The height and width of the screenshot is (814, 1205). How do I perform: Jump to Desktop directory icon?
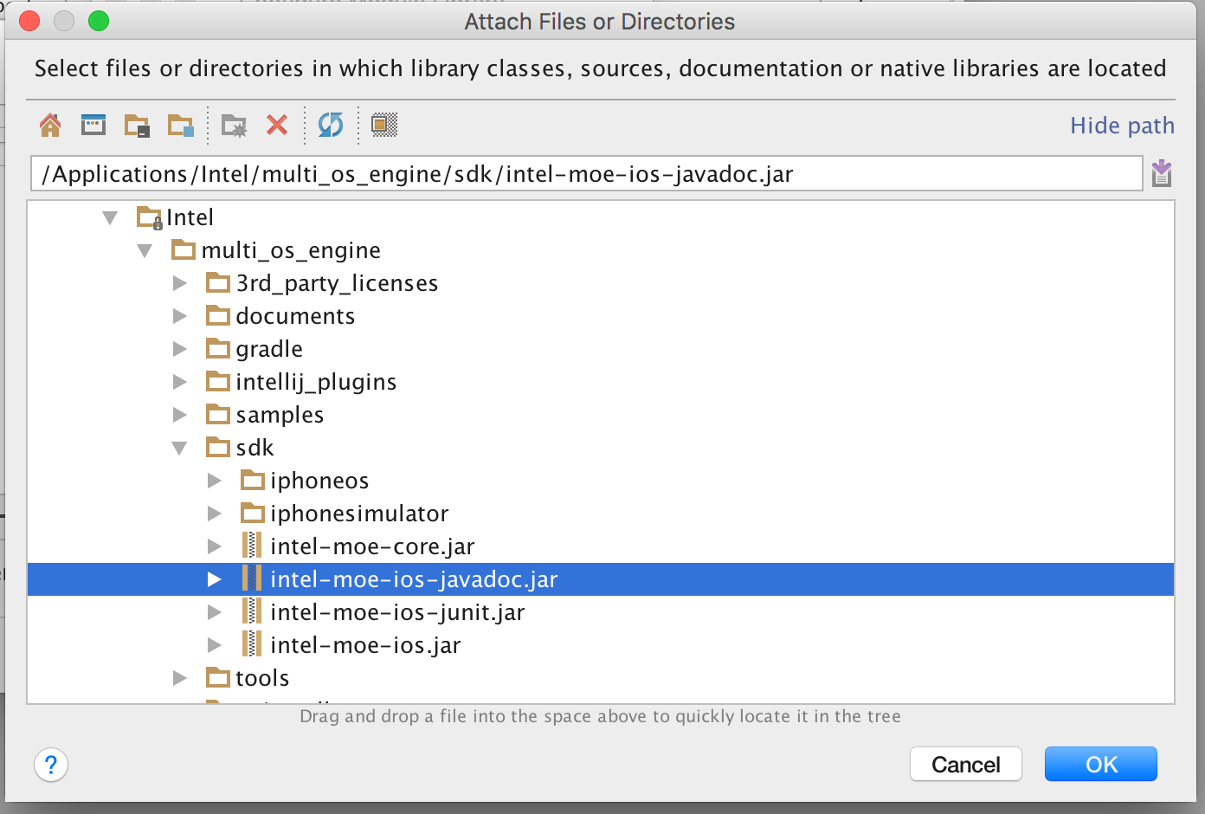pos(93,126)
